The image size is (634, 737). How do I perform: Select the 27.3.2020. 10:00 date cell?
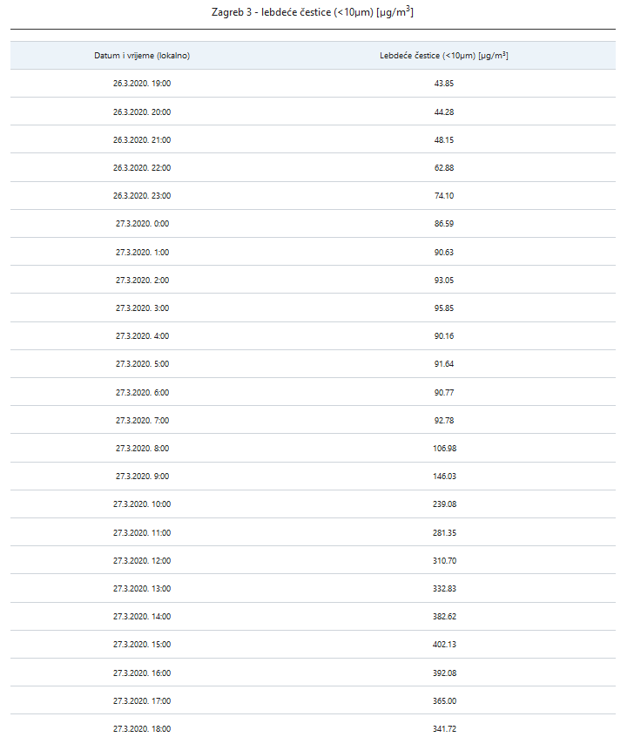142,504
